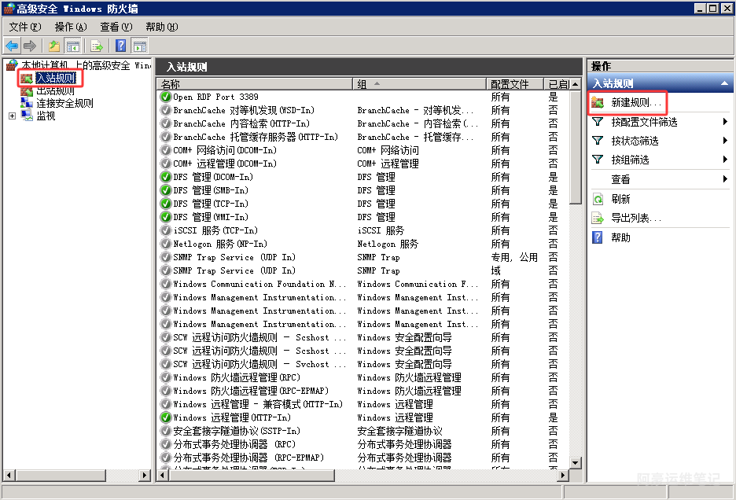This screenshot has width=736, height=500.
Task: Sort by the 配置文件 column header
Action: 515,84
